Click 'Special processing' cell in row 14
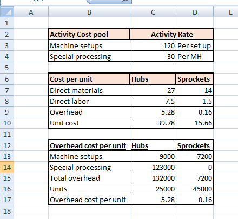 coord(89,167)
